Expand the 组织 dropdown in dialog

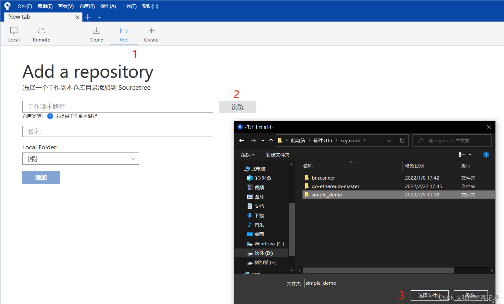click(248, 154)
